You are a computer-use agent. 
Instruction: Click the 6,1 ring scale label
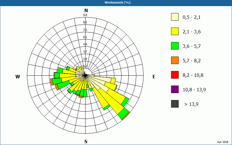[x=85, y=37]
